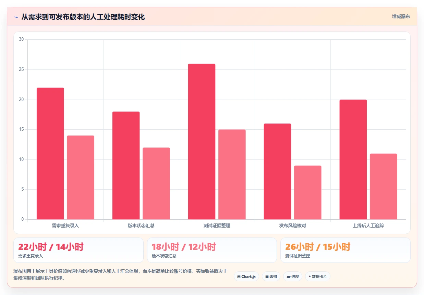Screen dimensions: 424x295
Task: Click the dark red bar for 需求重复录入
Action: [x=50, y=153]
